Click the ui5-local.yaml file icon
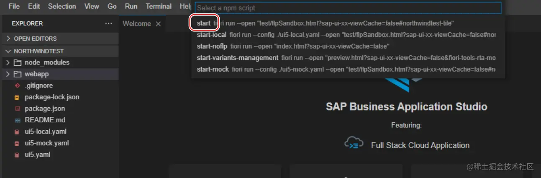Viewport: 541px width, 178px height. coord(17,132)
